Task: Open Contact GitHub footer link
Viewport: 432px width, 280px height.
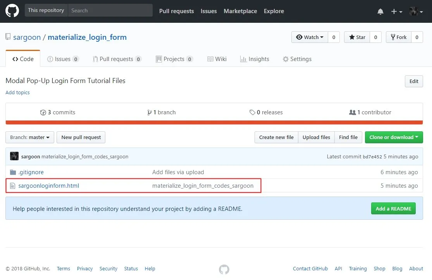Action: click(x=310, y=268)
